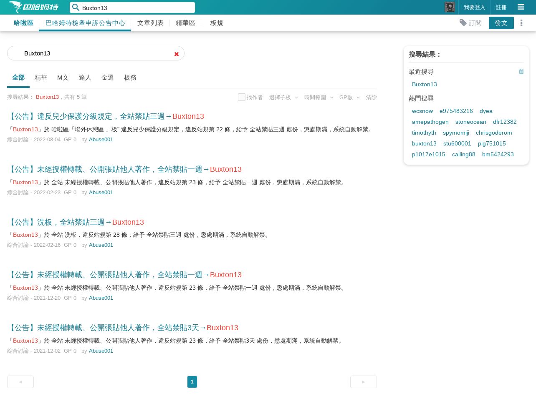Viewport: 536px width, 401px height.
Task: Click the 發文 post button
Action: point(501,23)
